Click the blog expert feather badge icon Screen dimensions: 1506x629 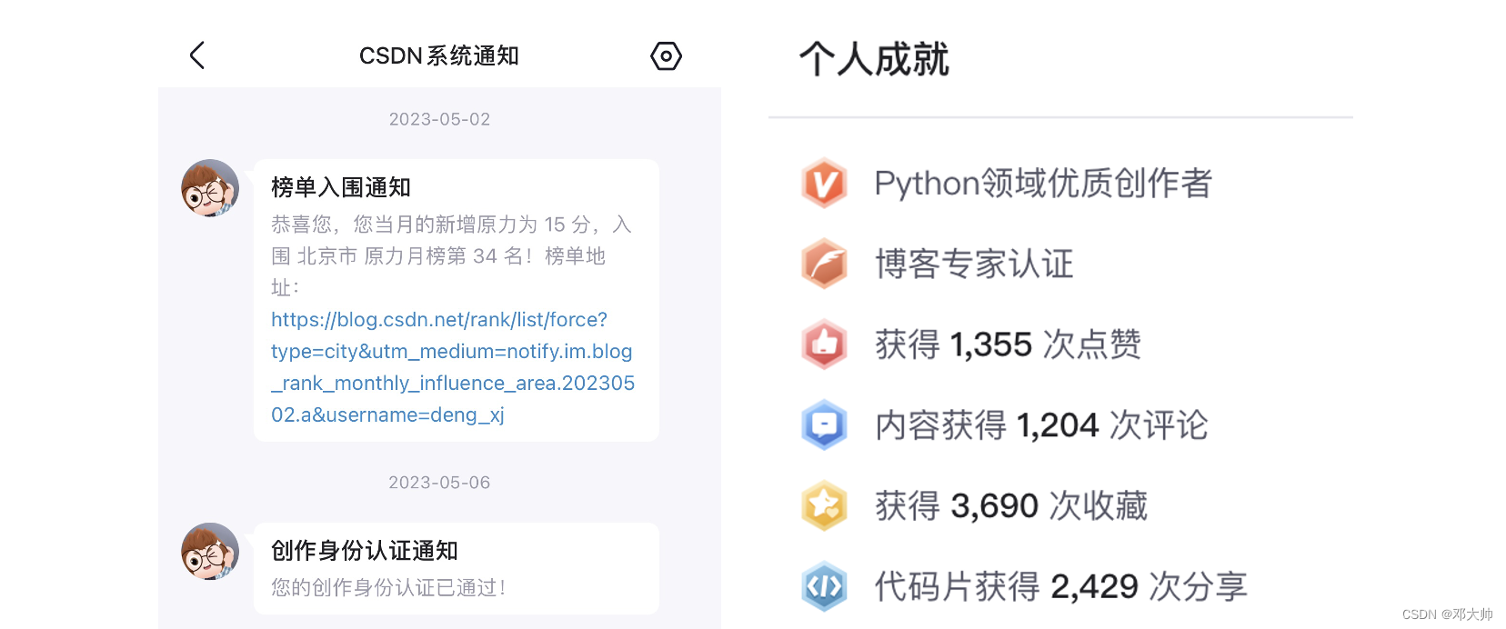825,264
